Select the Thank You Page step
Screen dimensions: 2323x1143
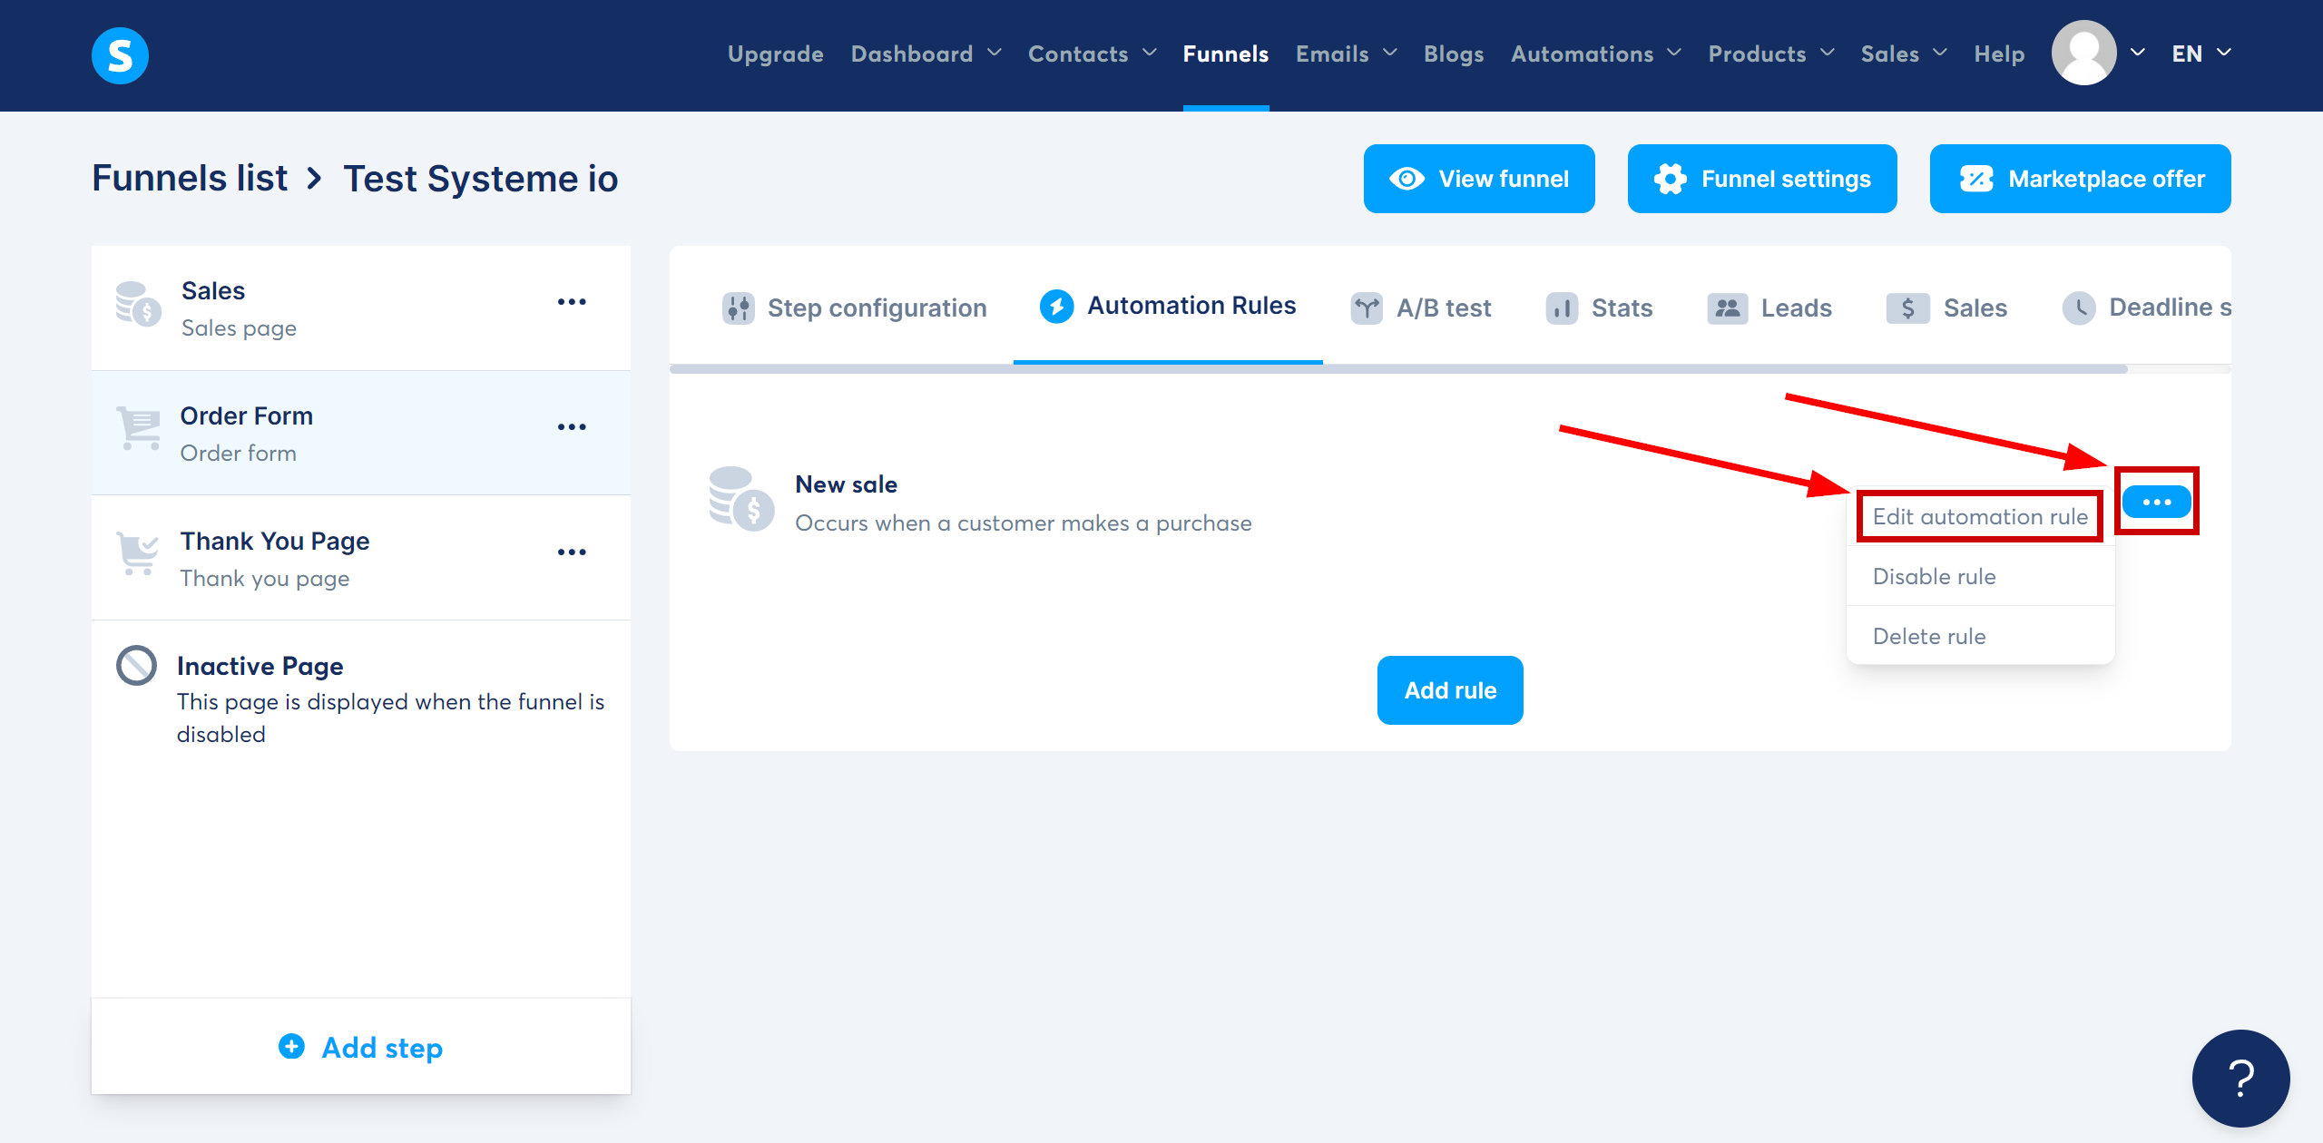[x=361, y=558]
